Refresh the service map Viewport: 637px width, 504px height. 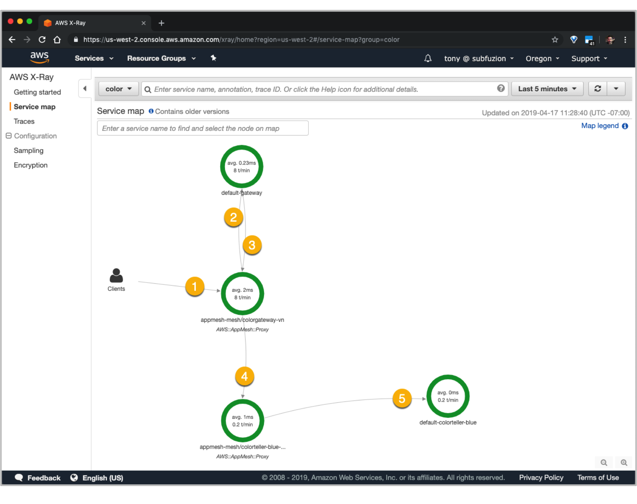pyautogui.click(x=598, y=88)
